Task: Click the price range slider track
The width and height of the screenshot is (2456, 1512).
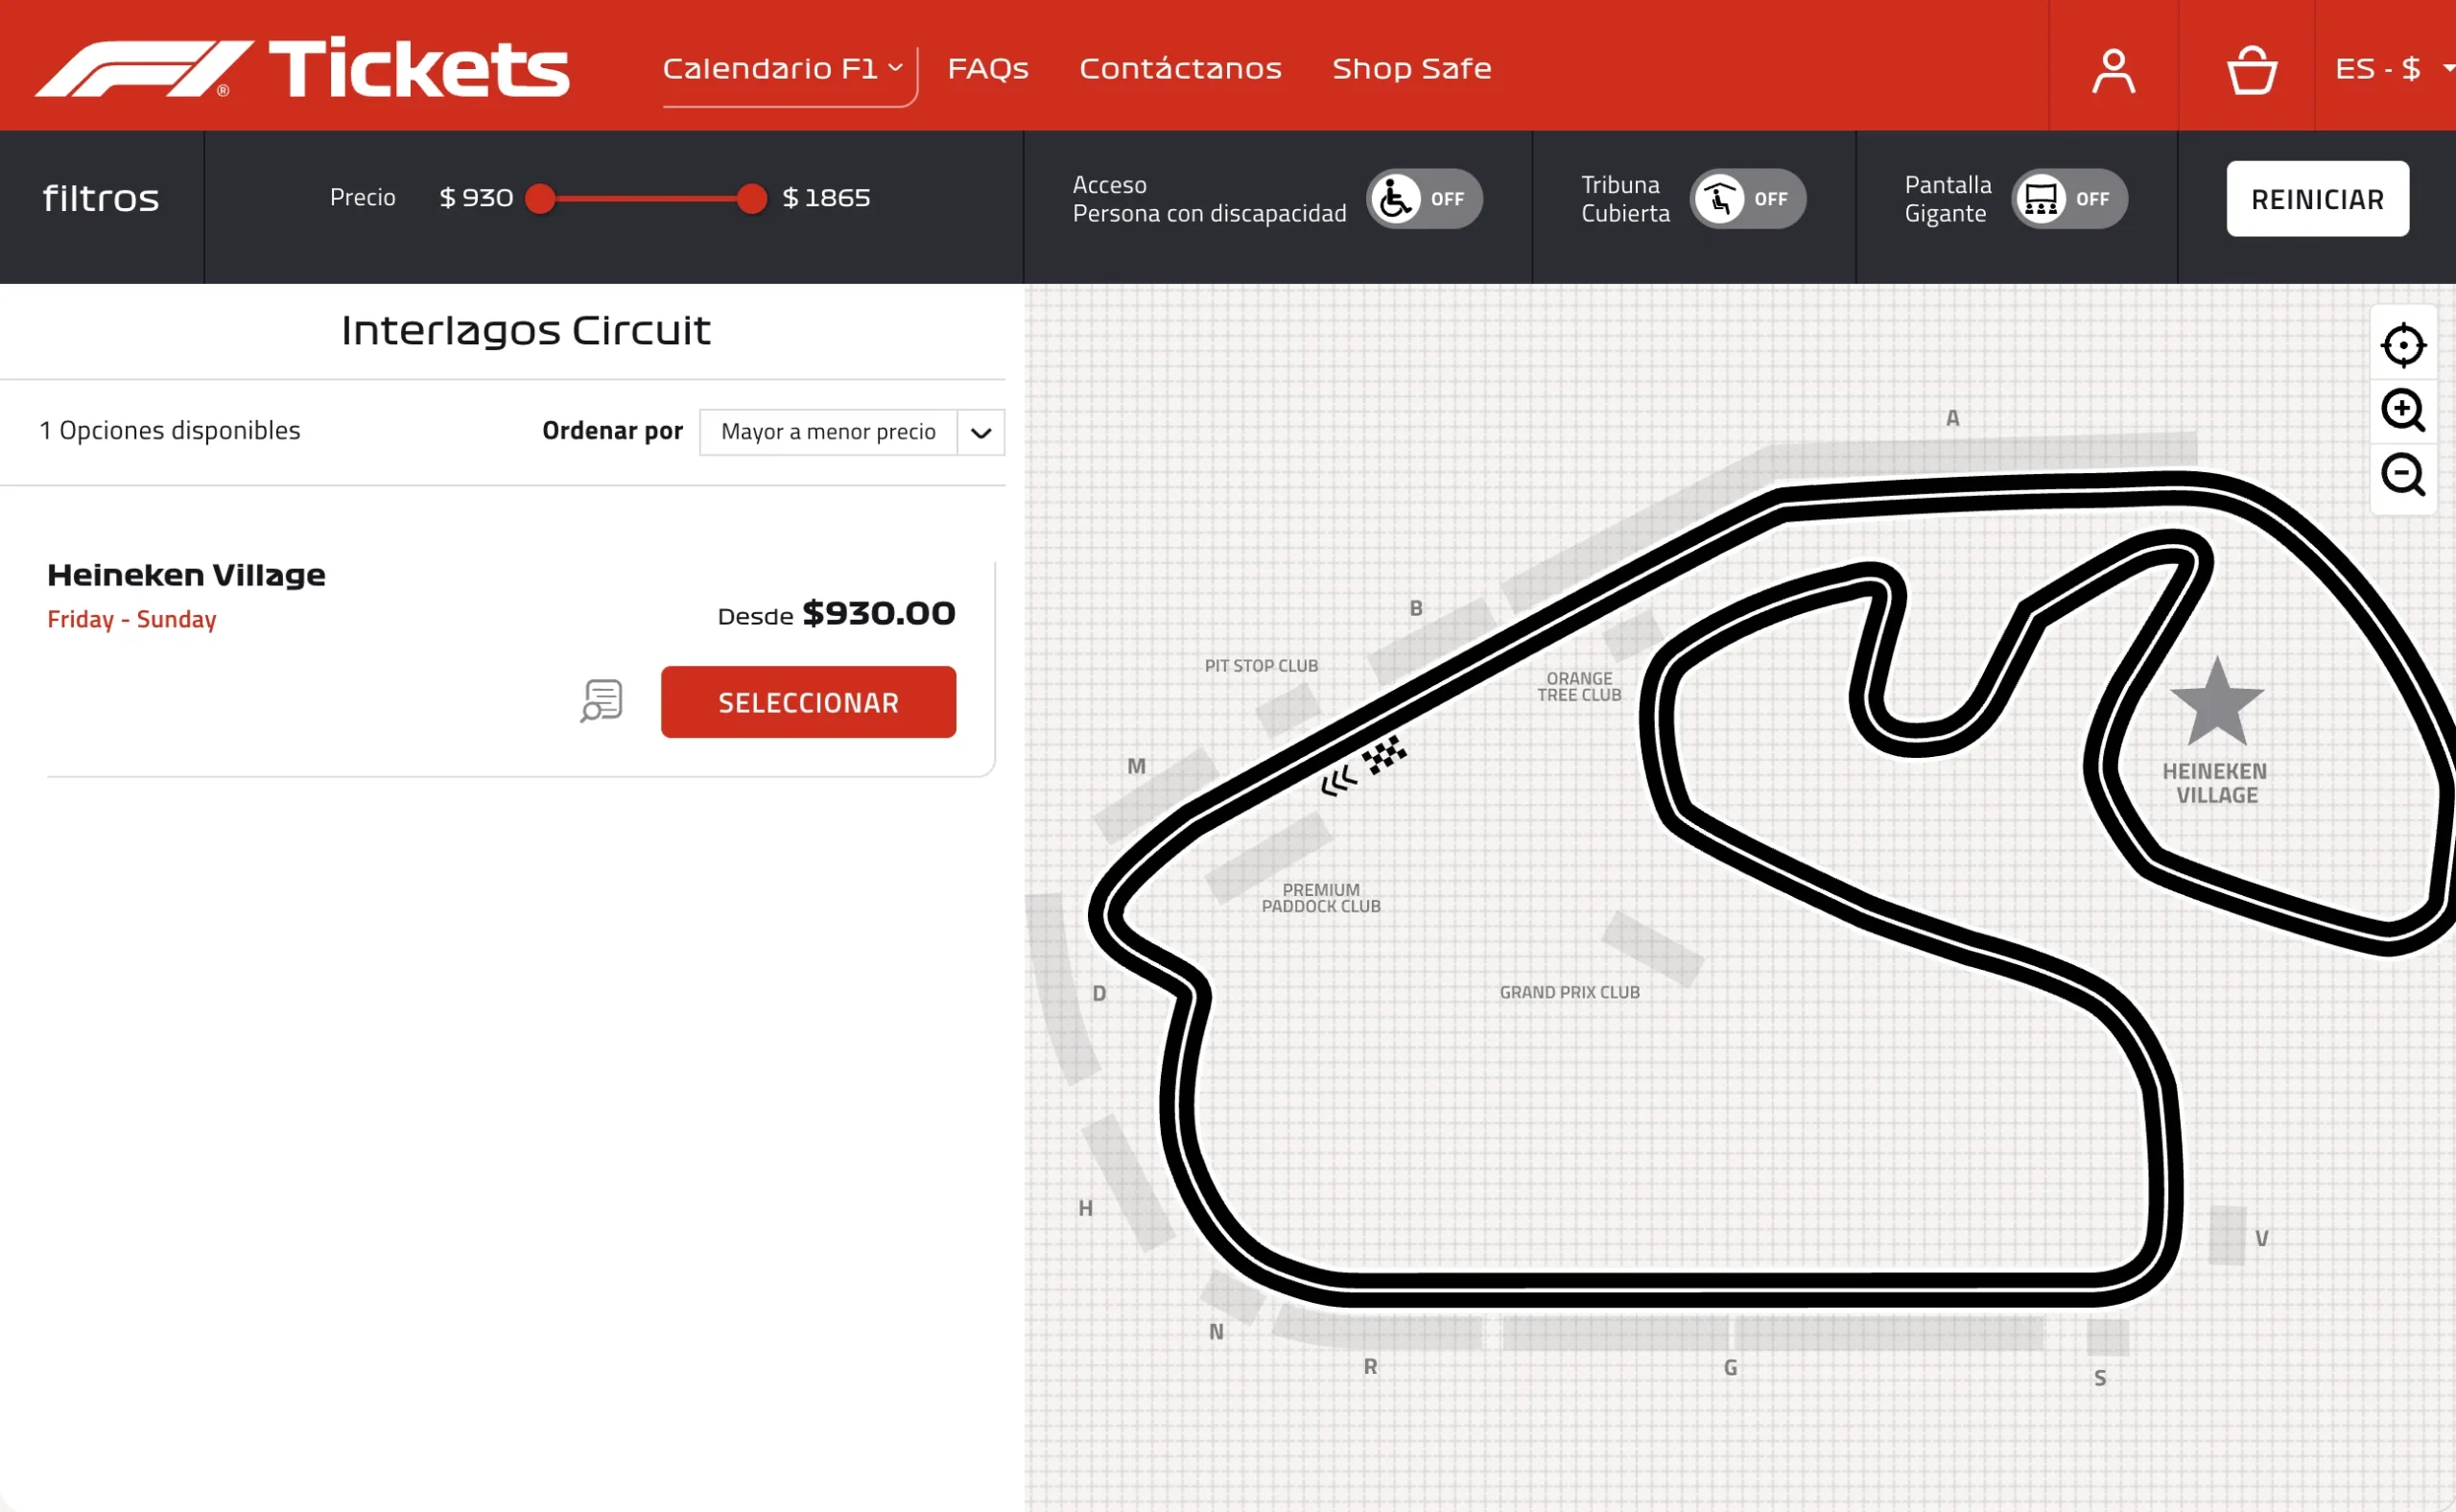Action: (646, 199)
